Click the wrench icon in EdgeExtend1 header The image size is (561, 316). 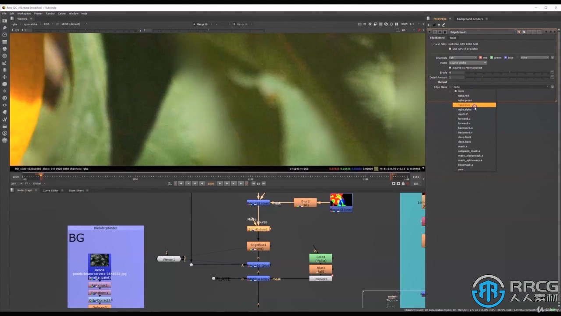tap(445, 32)
